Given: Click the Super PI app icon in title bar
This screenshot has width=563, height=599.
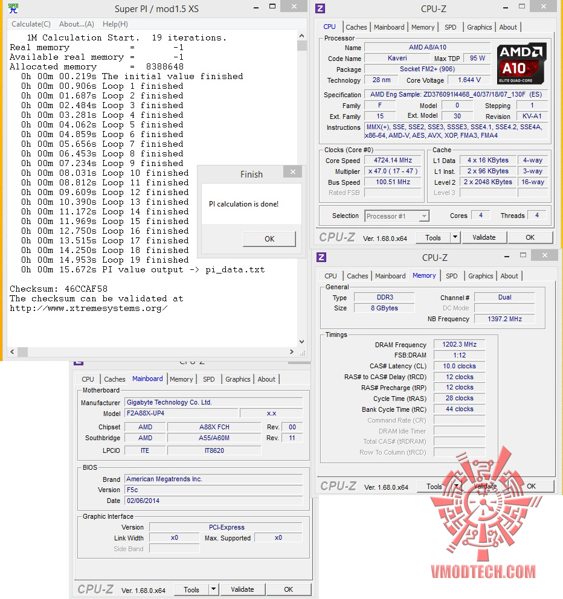Looking at the screenshot, I should point(13,8).
